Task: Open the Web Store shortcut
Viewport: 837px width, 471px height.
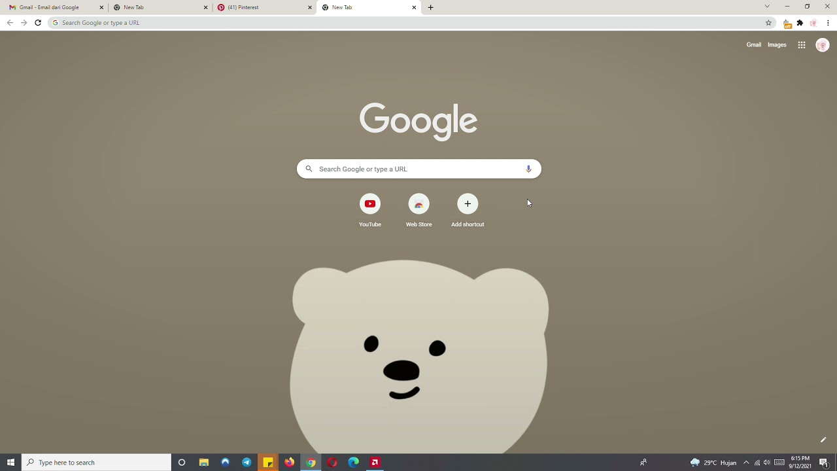Action: pos(418,211)
